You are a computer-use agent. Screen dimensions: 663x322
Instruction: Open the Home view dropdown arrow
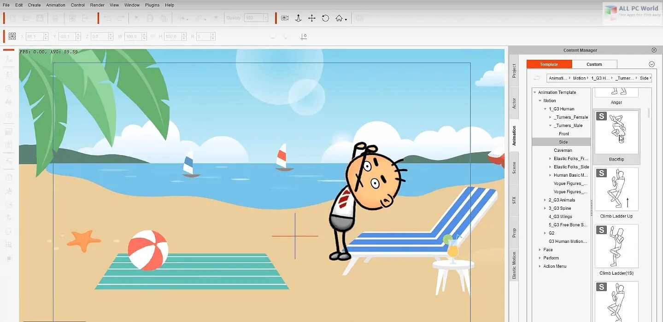pyautogui.click(x=346, y=20)
